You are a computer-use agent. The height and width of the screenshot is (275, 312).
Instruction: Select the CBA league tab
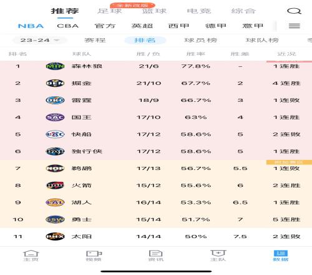coord(67,26)
